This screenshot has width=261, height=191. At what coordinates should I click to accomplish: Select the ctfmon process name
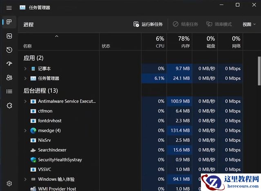point(45,111)
